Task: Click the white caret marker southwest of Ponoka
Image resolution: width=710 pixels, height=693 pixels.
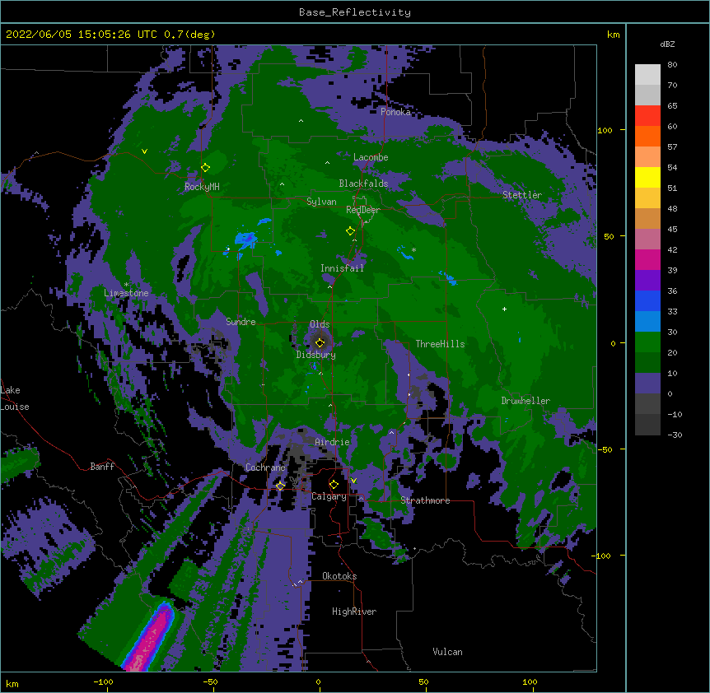Action: [301, 121]
